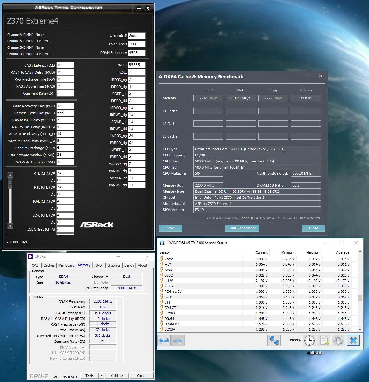
Task: Click Validate button in CPU-Z
Action: pyautogui.click(x=117, y=375)
